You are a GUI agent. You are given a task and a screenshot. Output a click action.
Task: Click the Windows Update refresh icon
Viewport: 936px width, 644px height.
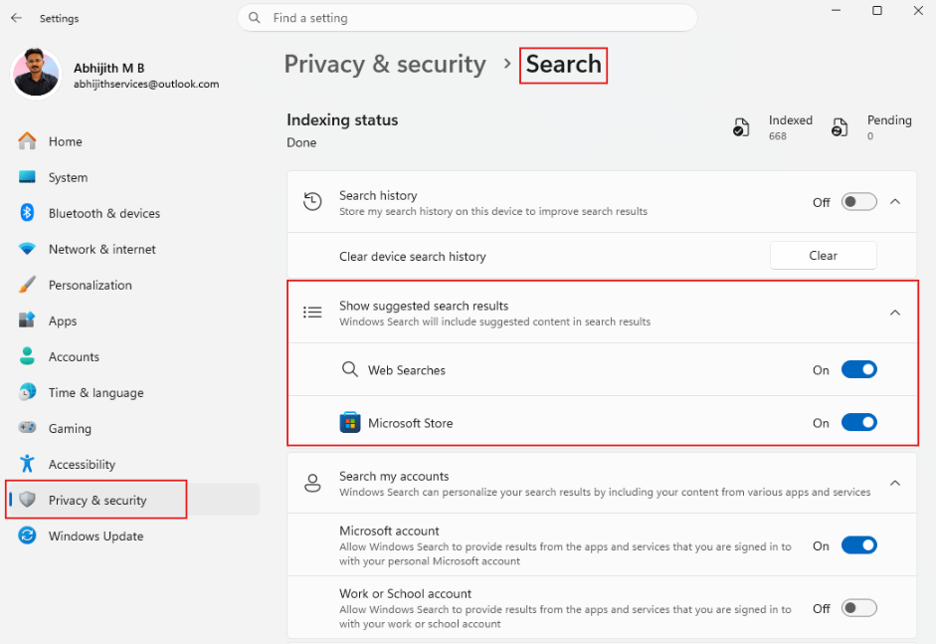pos(27,536)
